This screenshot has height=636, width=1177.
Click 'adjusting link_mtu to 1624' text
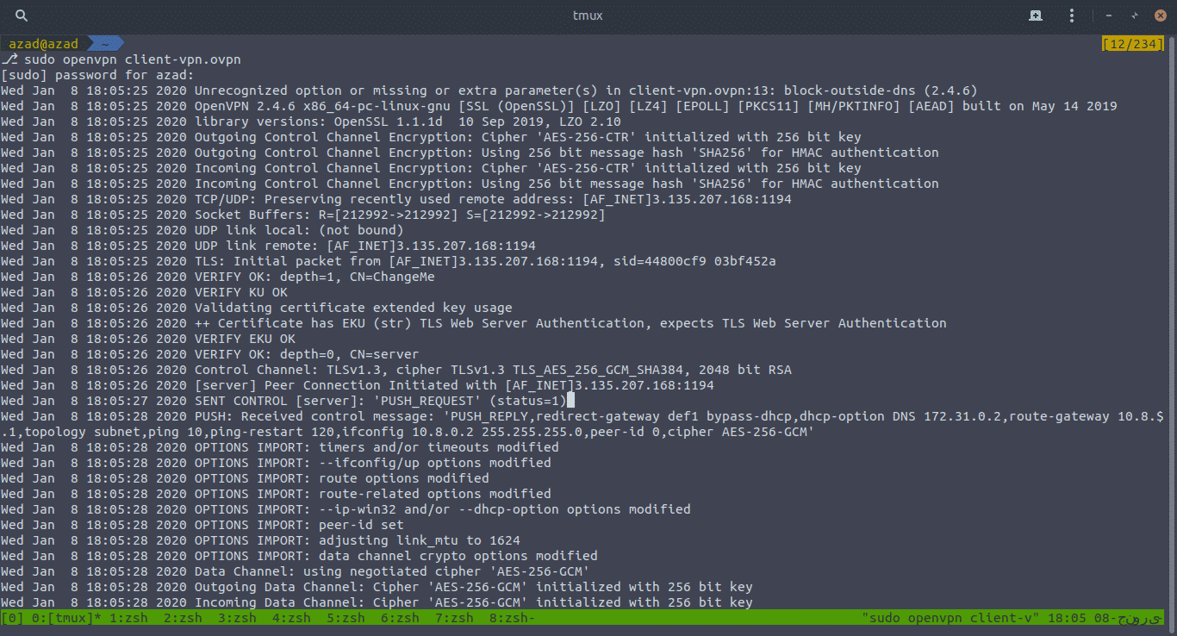(420, 540)
